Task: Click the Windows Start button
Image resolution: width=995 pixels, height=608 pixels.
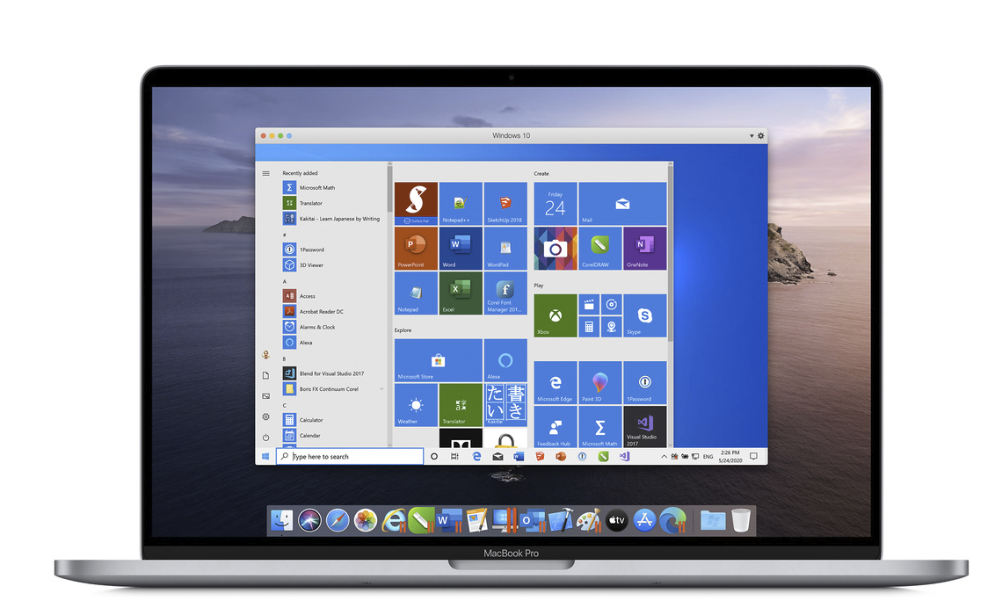Action: coord(265,457)
